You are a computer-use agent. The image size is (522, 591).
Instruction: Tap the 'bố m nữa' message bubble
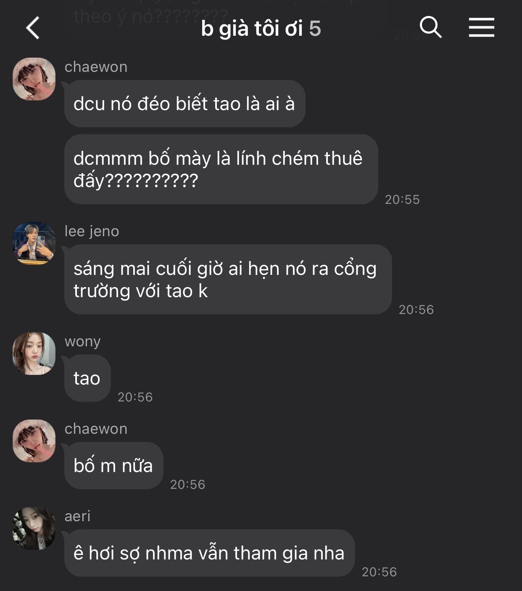coord(113,466)
